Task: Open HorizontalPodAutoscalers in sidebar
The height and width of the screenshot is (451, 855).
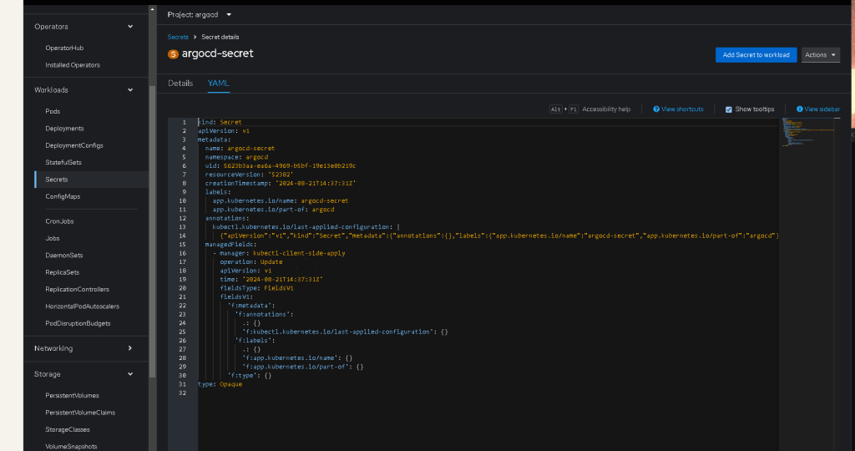Action: (x=83, y=307)
